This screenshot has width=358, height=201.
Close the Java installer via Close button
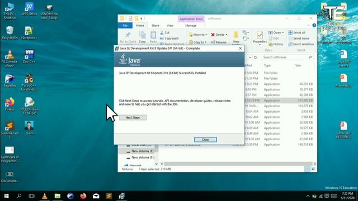(205, 140)
